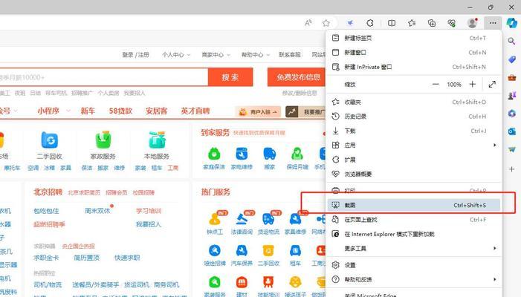Click the 免费发布信息 button
Screen dimensions: 521x297
coord(297,77)
